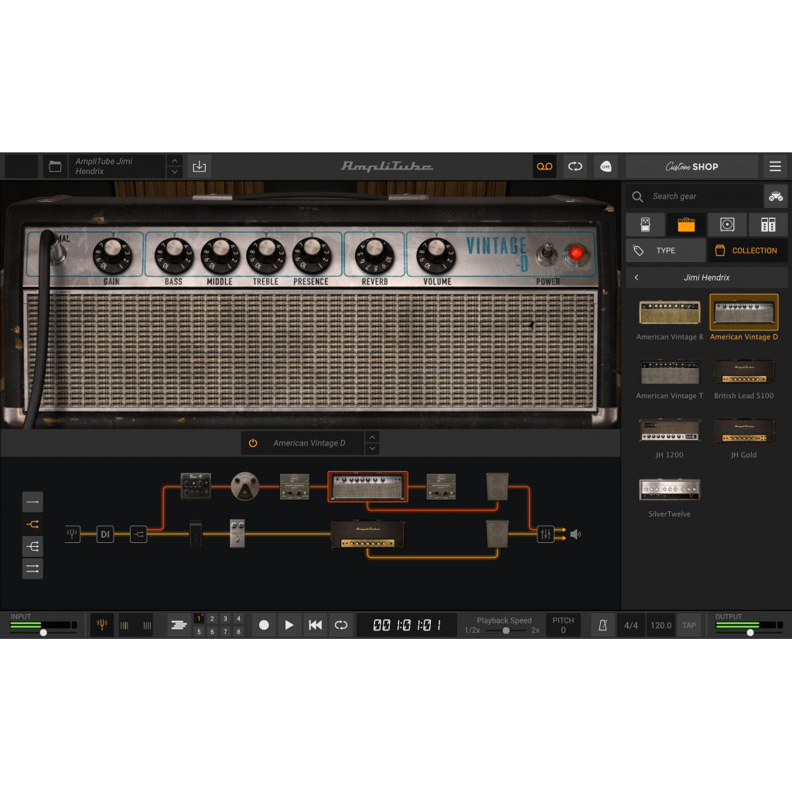The image size is (792, 792).
Task: Toggle the power button next to American Vintage D
Action: pyautogui.click(x=253, y=443)
